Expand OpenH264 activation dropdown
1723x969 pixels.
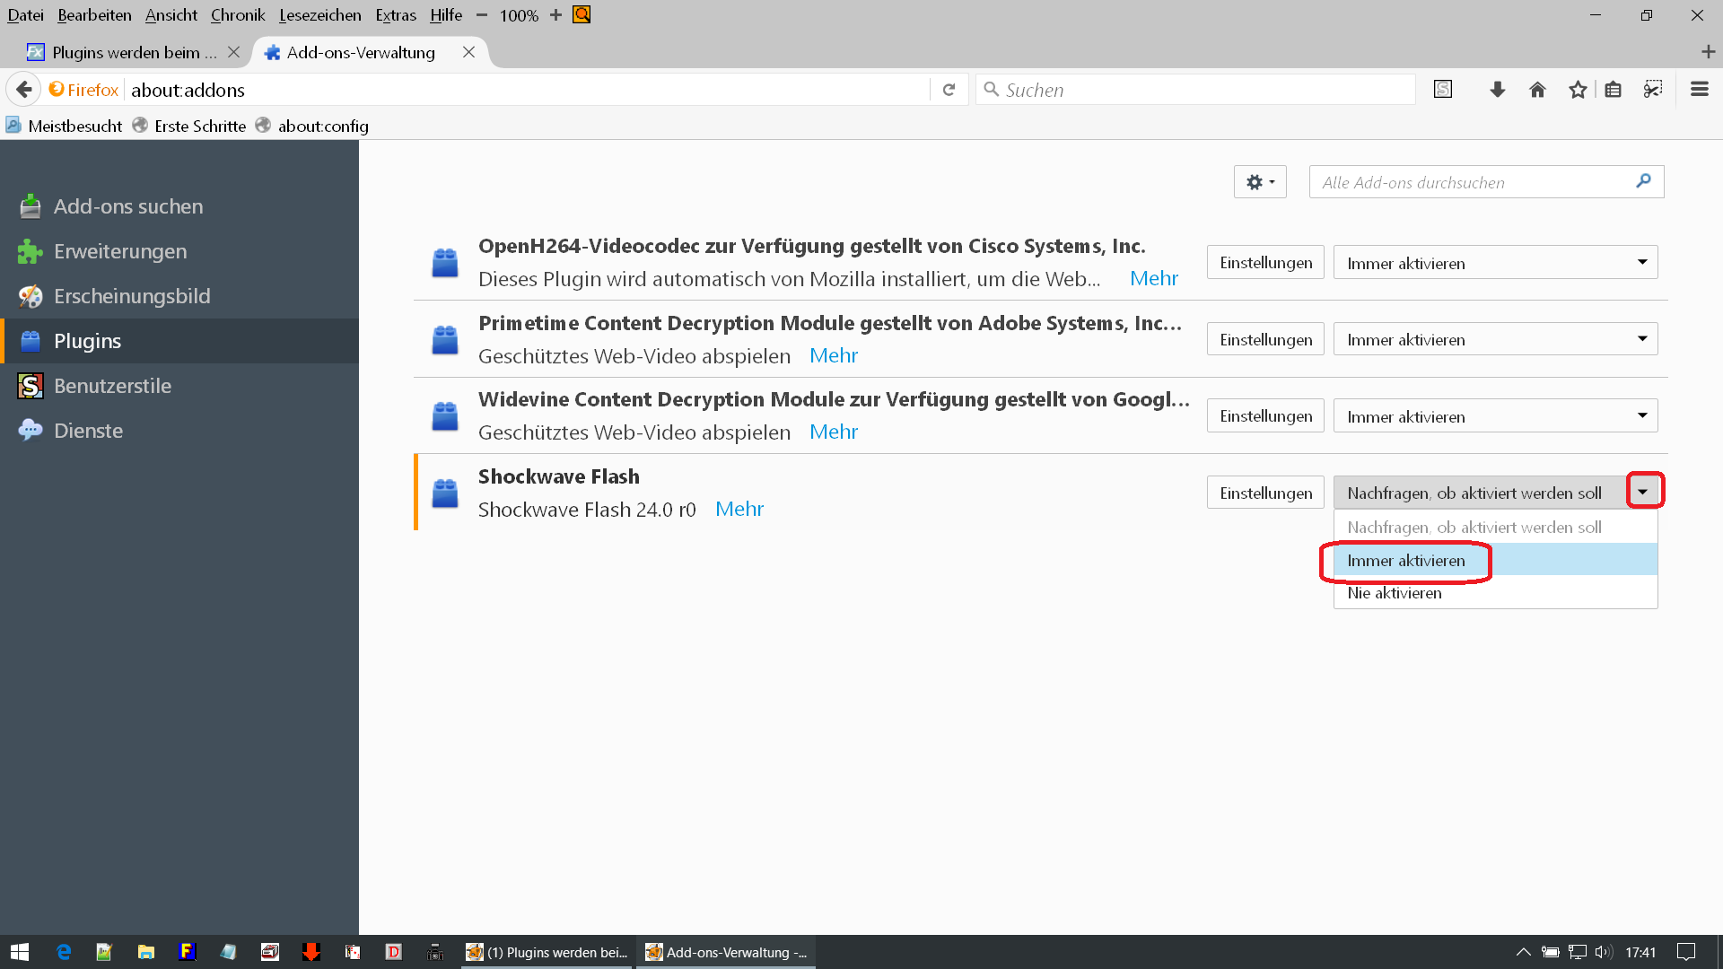(x=1495, y=263)
